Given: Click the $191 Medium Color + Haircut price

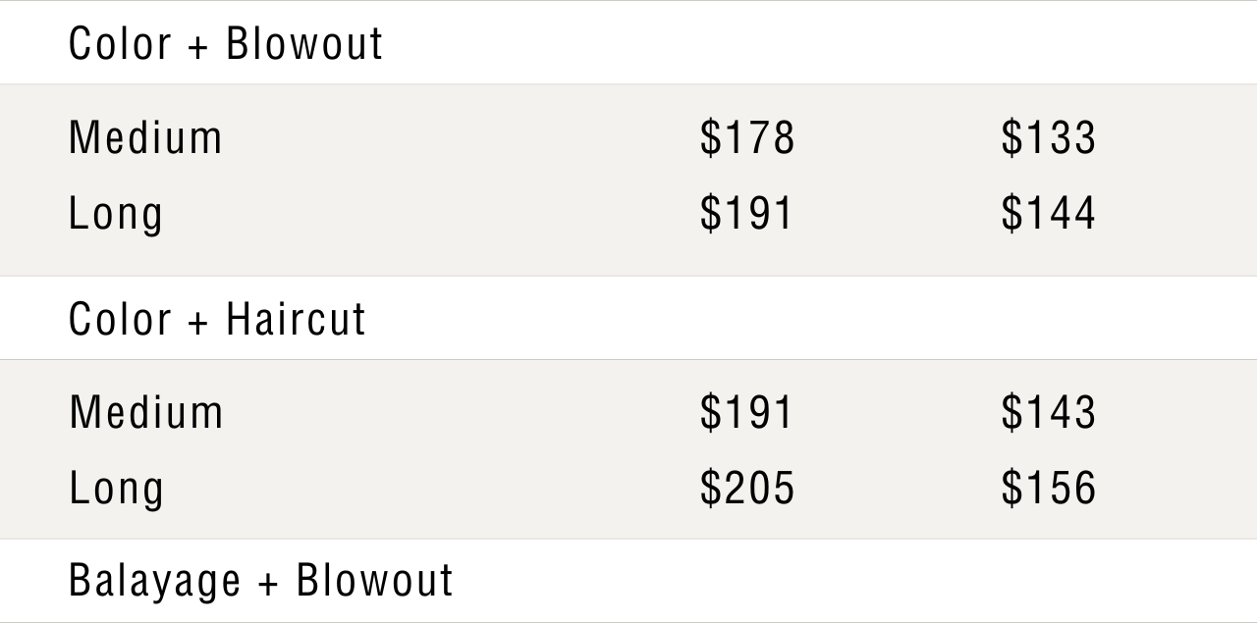Looking at the screenshot, I should click(x=746, y=412).
